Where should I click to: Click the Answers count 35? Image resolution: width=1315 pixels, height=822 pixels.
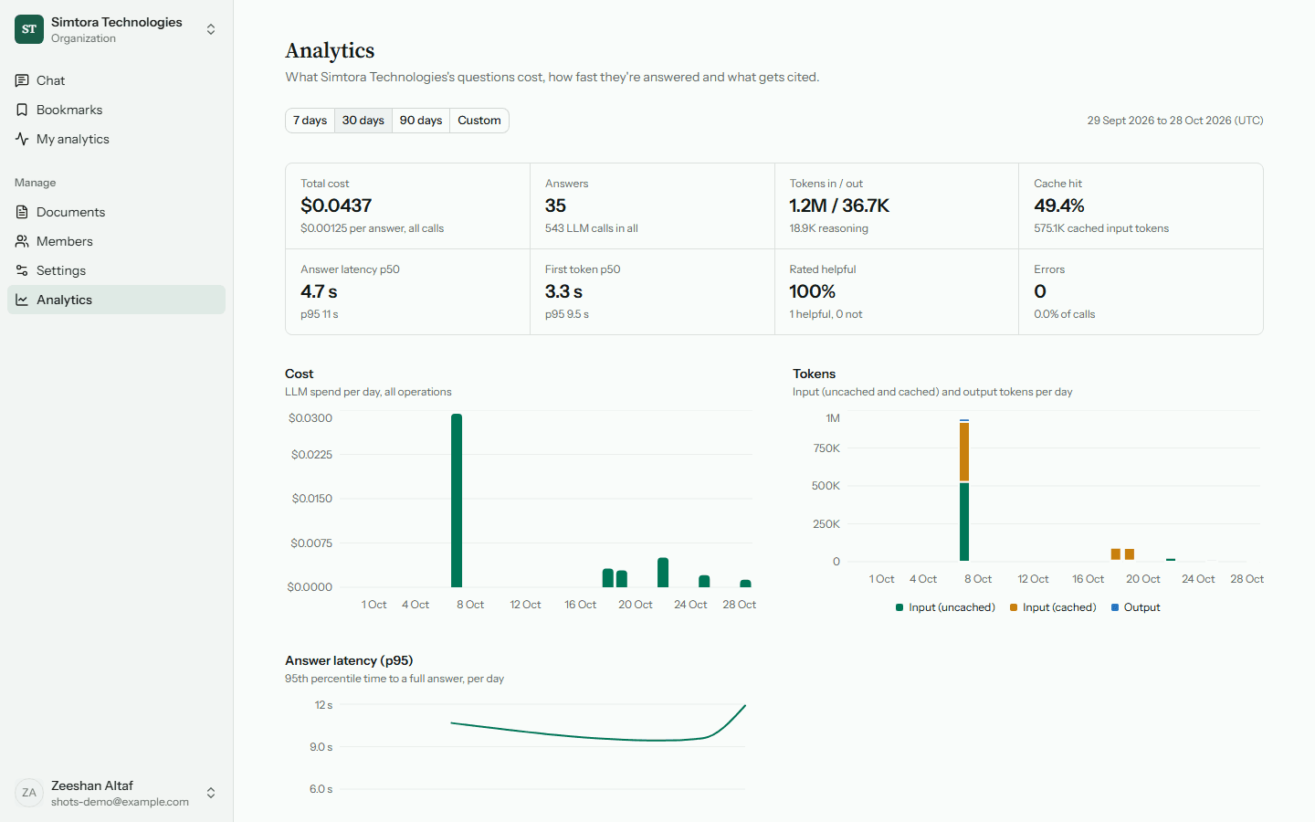[x=555, y=205]
